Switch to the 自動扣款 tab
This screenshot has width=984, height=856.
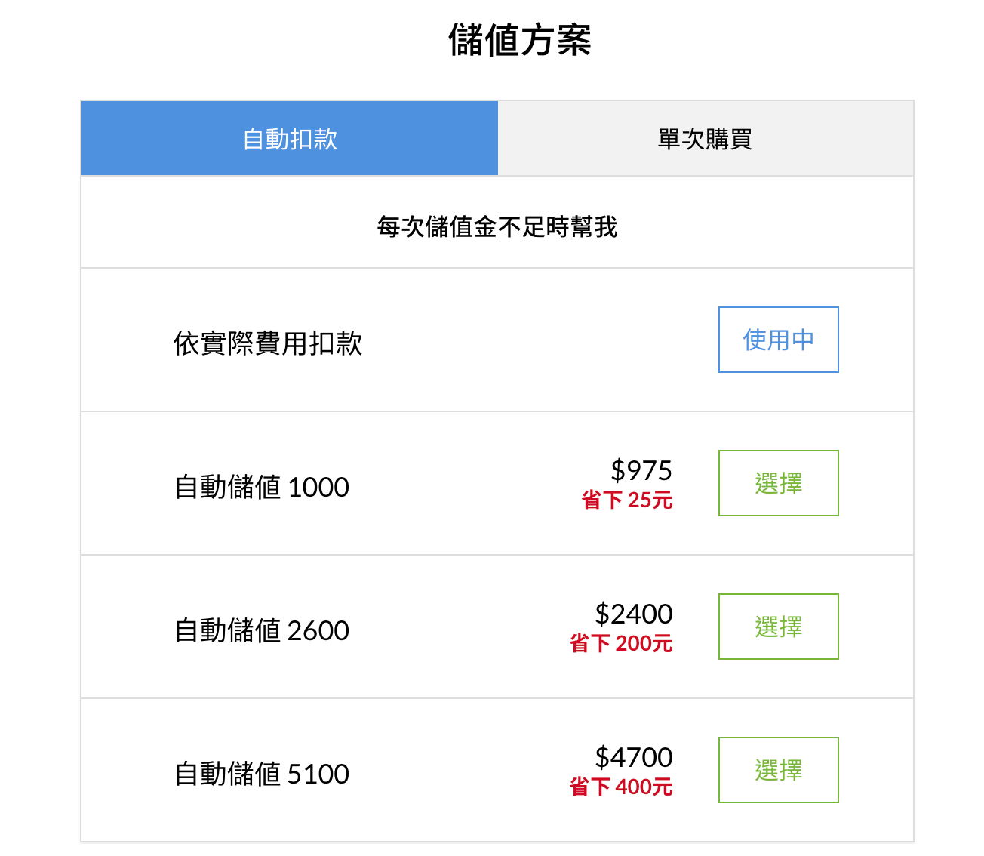(290, 139)
